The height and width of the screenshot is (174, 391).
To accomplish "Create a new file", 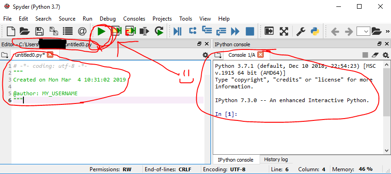I will (11, 31).
